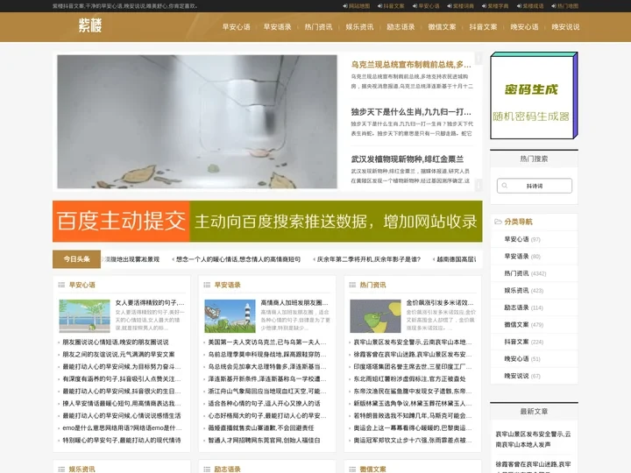Open headline 武汉发植物现新物种,绯红金粟兰
Image resolution: width=631 pixels, height=473 pixels.
(x=408, y=159)
